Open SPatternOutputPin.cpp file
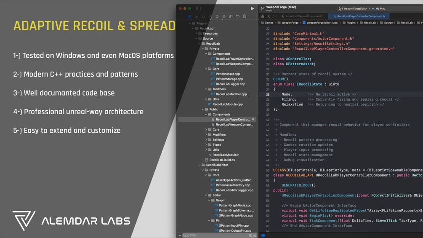Screen dimensions: 423x238 (235, 231)
